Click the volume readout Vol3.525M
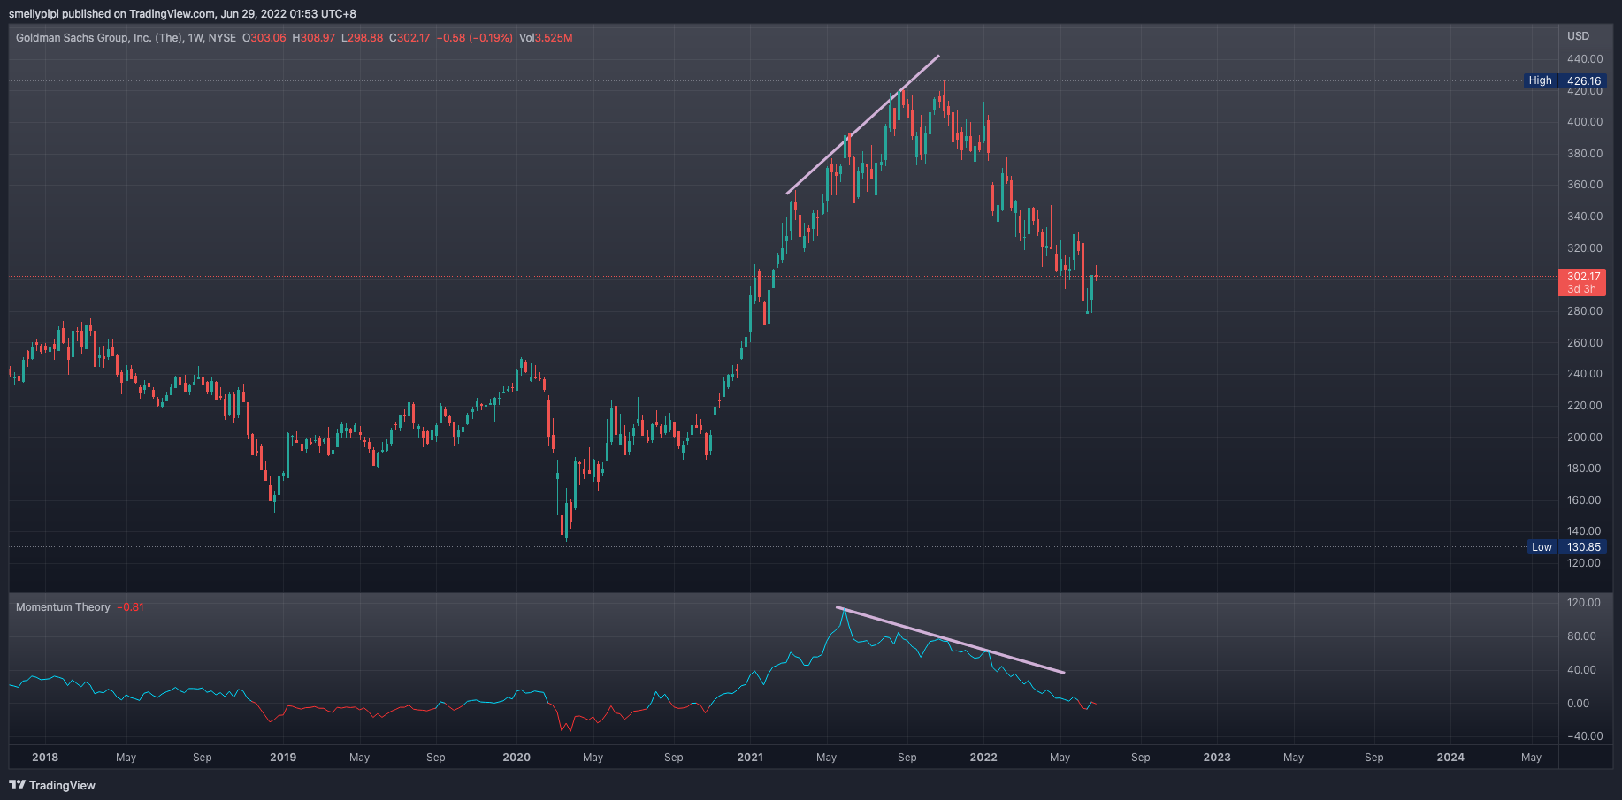This screenshot has height=800, width=1622. click(546, 38)
